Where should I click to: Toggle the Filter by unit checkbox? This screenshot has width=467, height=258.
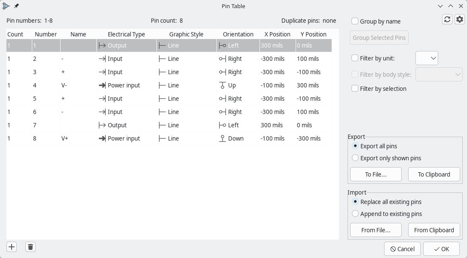pyautogui.click(x=355, y=58)
